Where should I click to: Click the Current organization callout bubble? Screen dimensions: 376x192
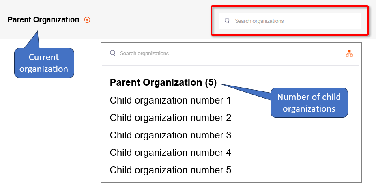click(x=44, y=63)
